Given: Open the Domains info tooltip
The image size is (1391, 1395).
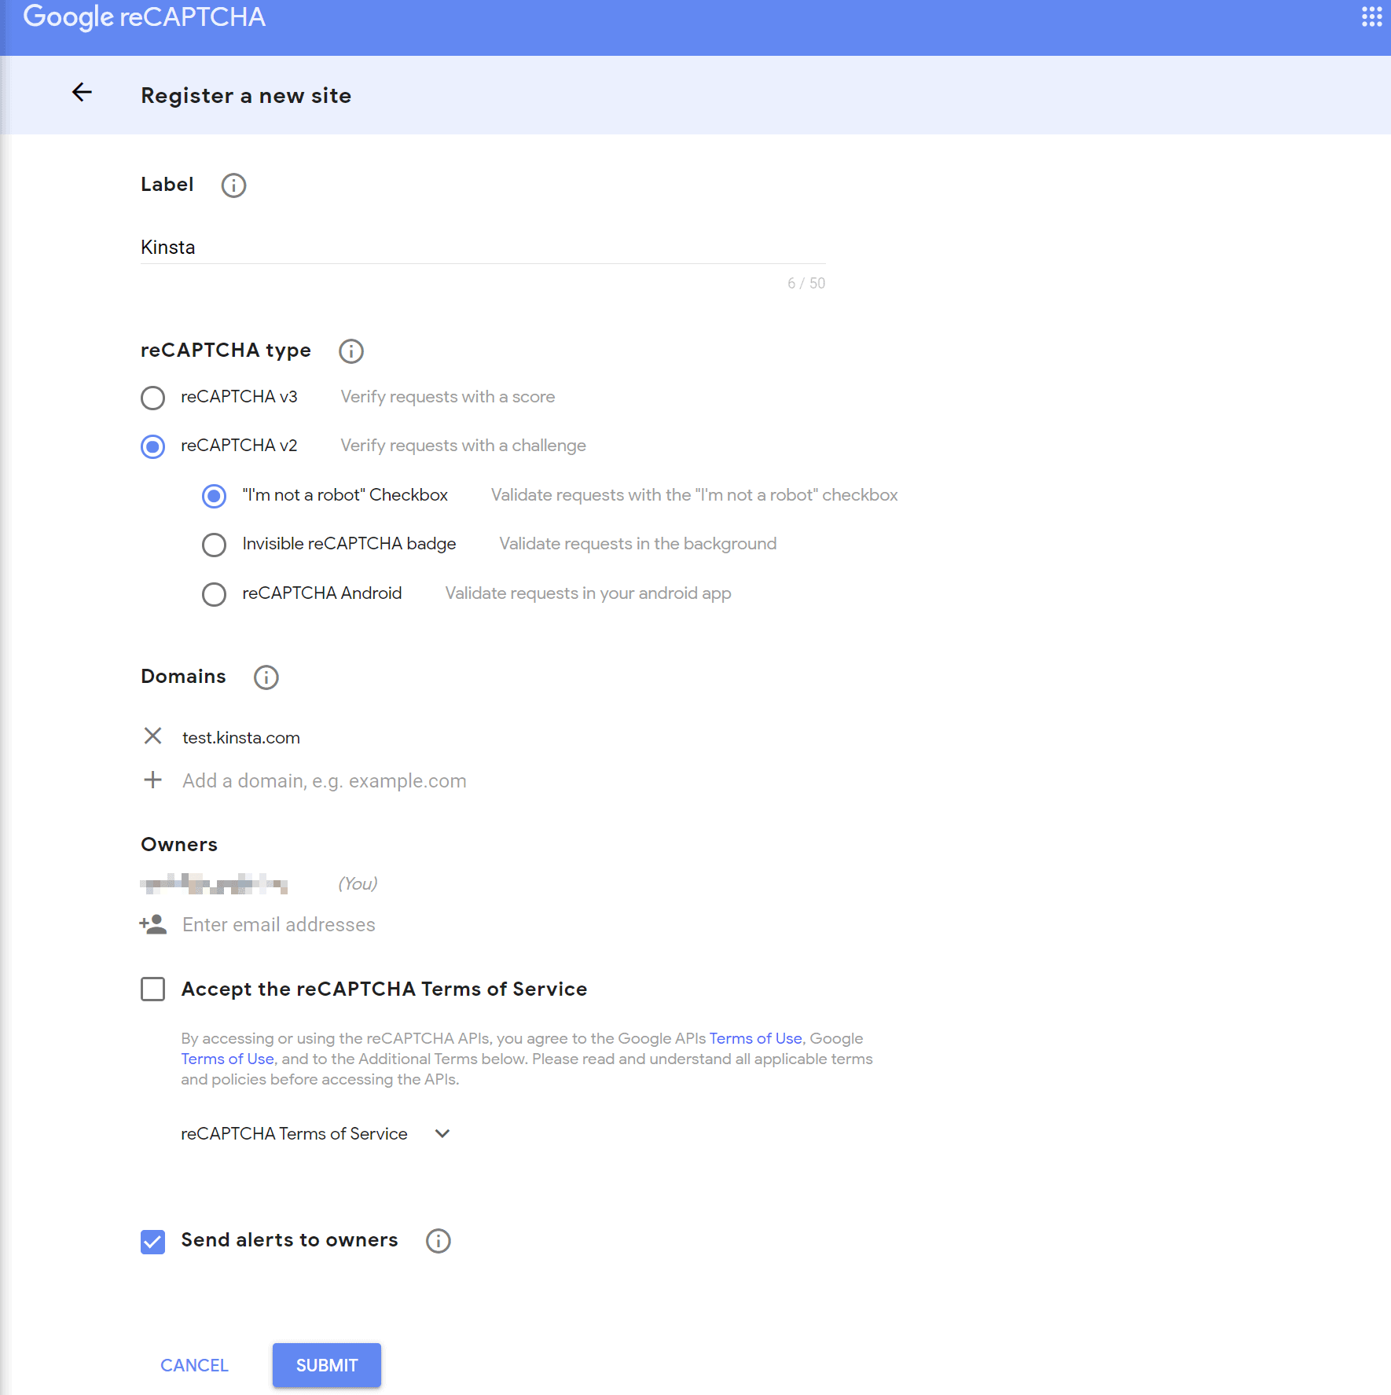Looking at the screenshot, I should (266, 677).
